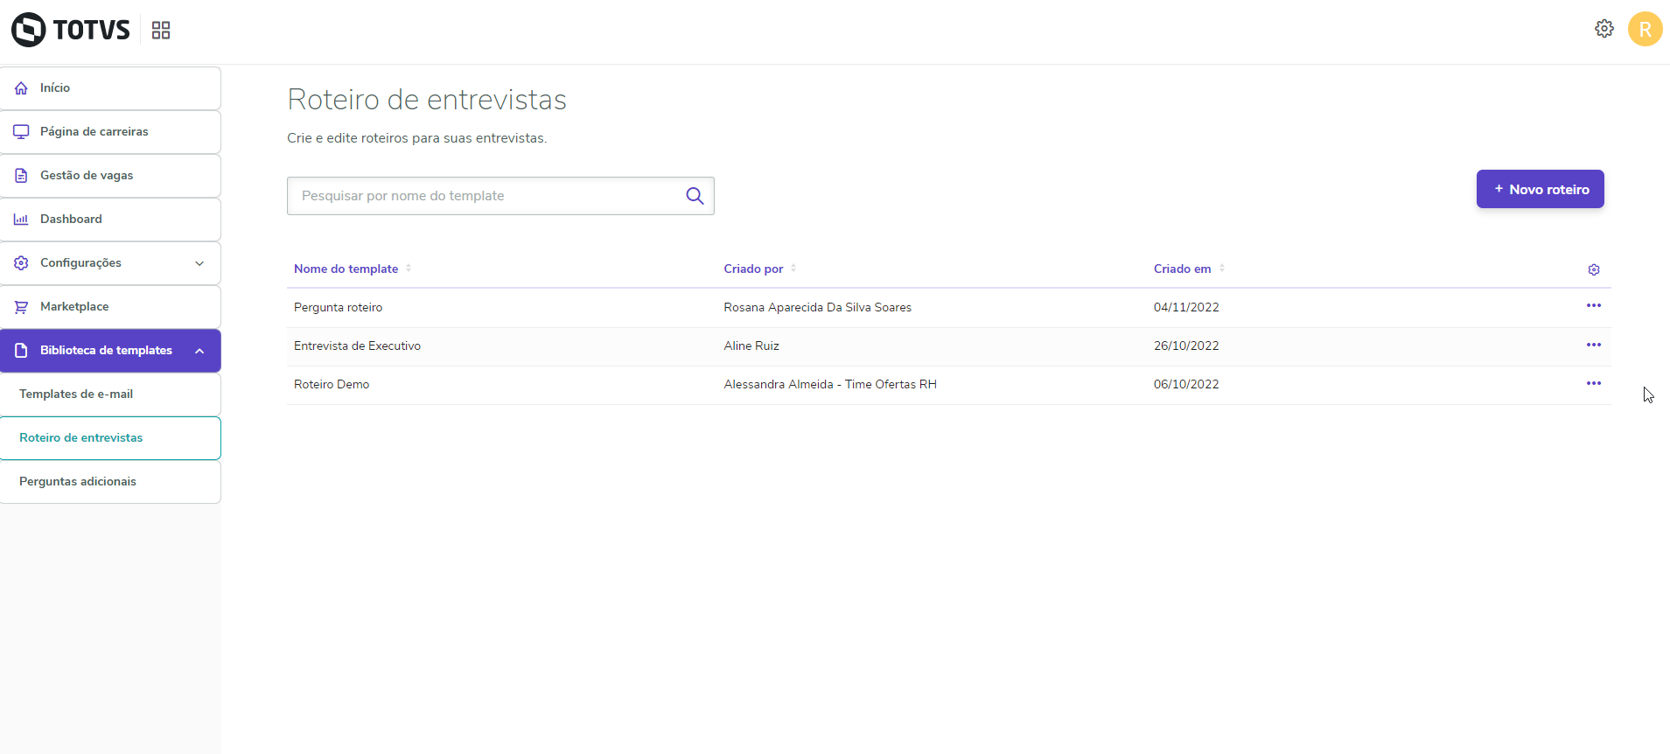Open Perguntas adicionais sidebar link
The width and height of the screenshot is (1670, 754).
(x=78, y=482)
